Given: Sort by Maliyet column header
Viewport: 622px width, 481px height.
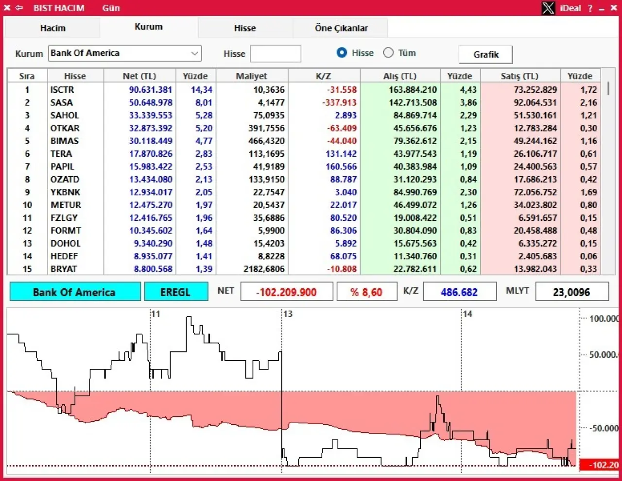Looking at the screenshot, I should (x=252, y=76).
